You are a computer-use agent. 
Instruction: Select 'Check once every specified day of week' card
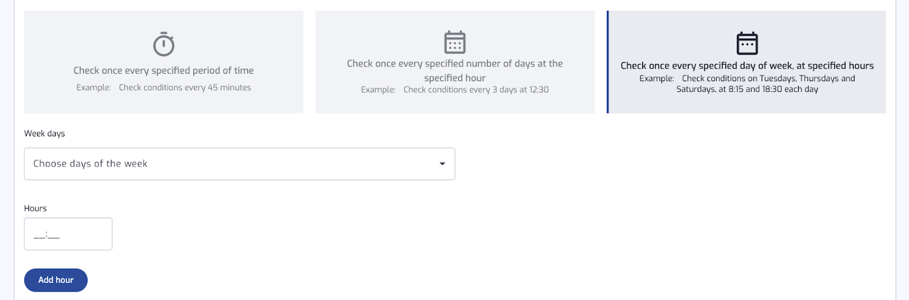tap(747, 62)
